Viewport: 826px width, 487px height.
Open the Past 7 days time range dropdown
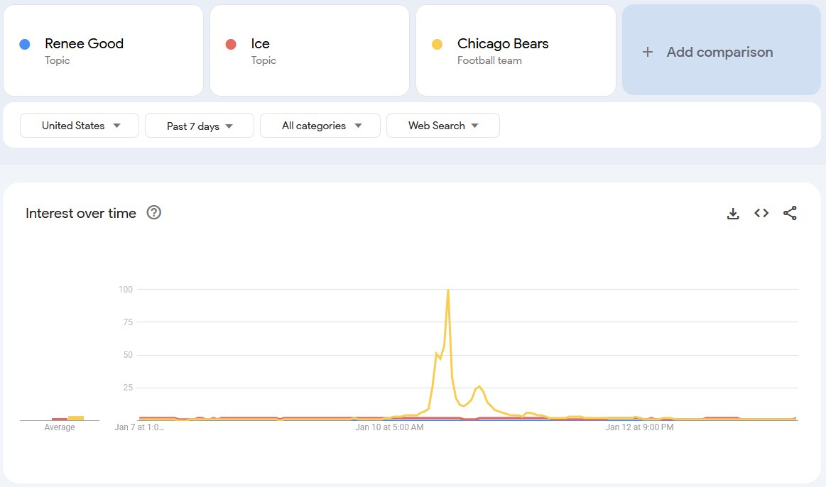coord(200,126)
